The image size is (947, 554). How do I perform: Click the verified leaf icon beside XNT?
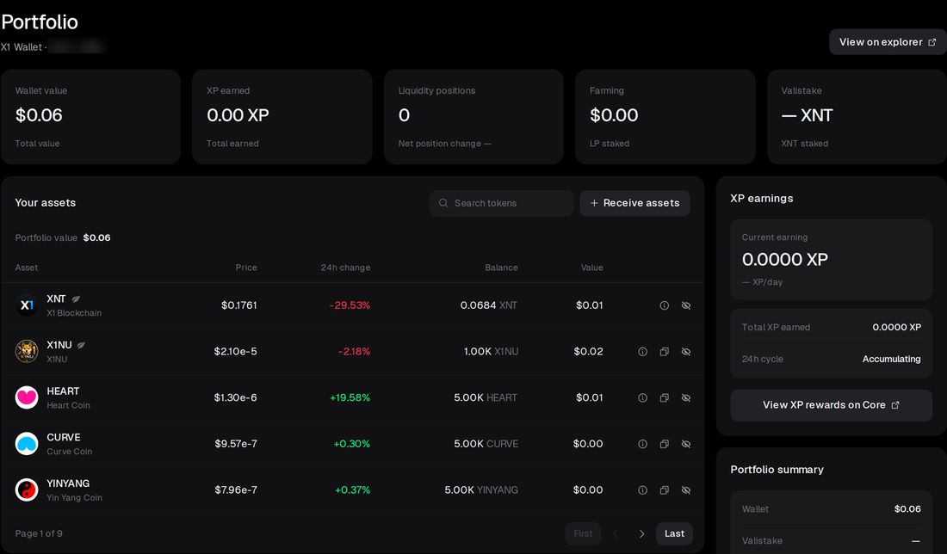(x=76, y=299)
